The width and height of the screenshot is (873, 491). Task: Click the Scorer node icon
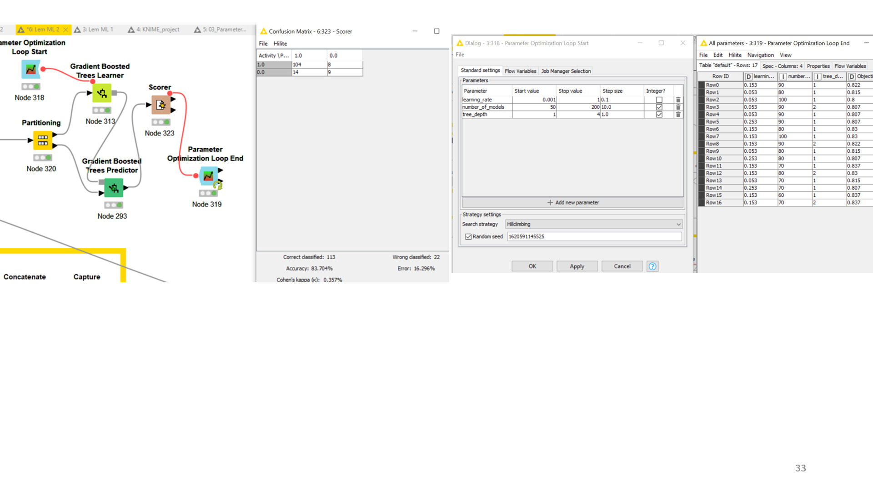pos(161,105)
